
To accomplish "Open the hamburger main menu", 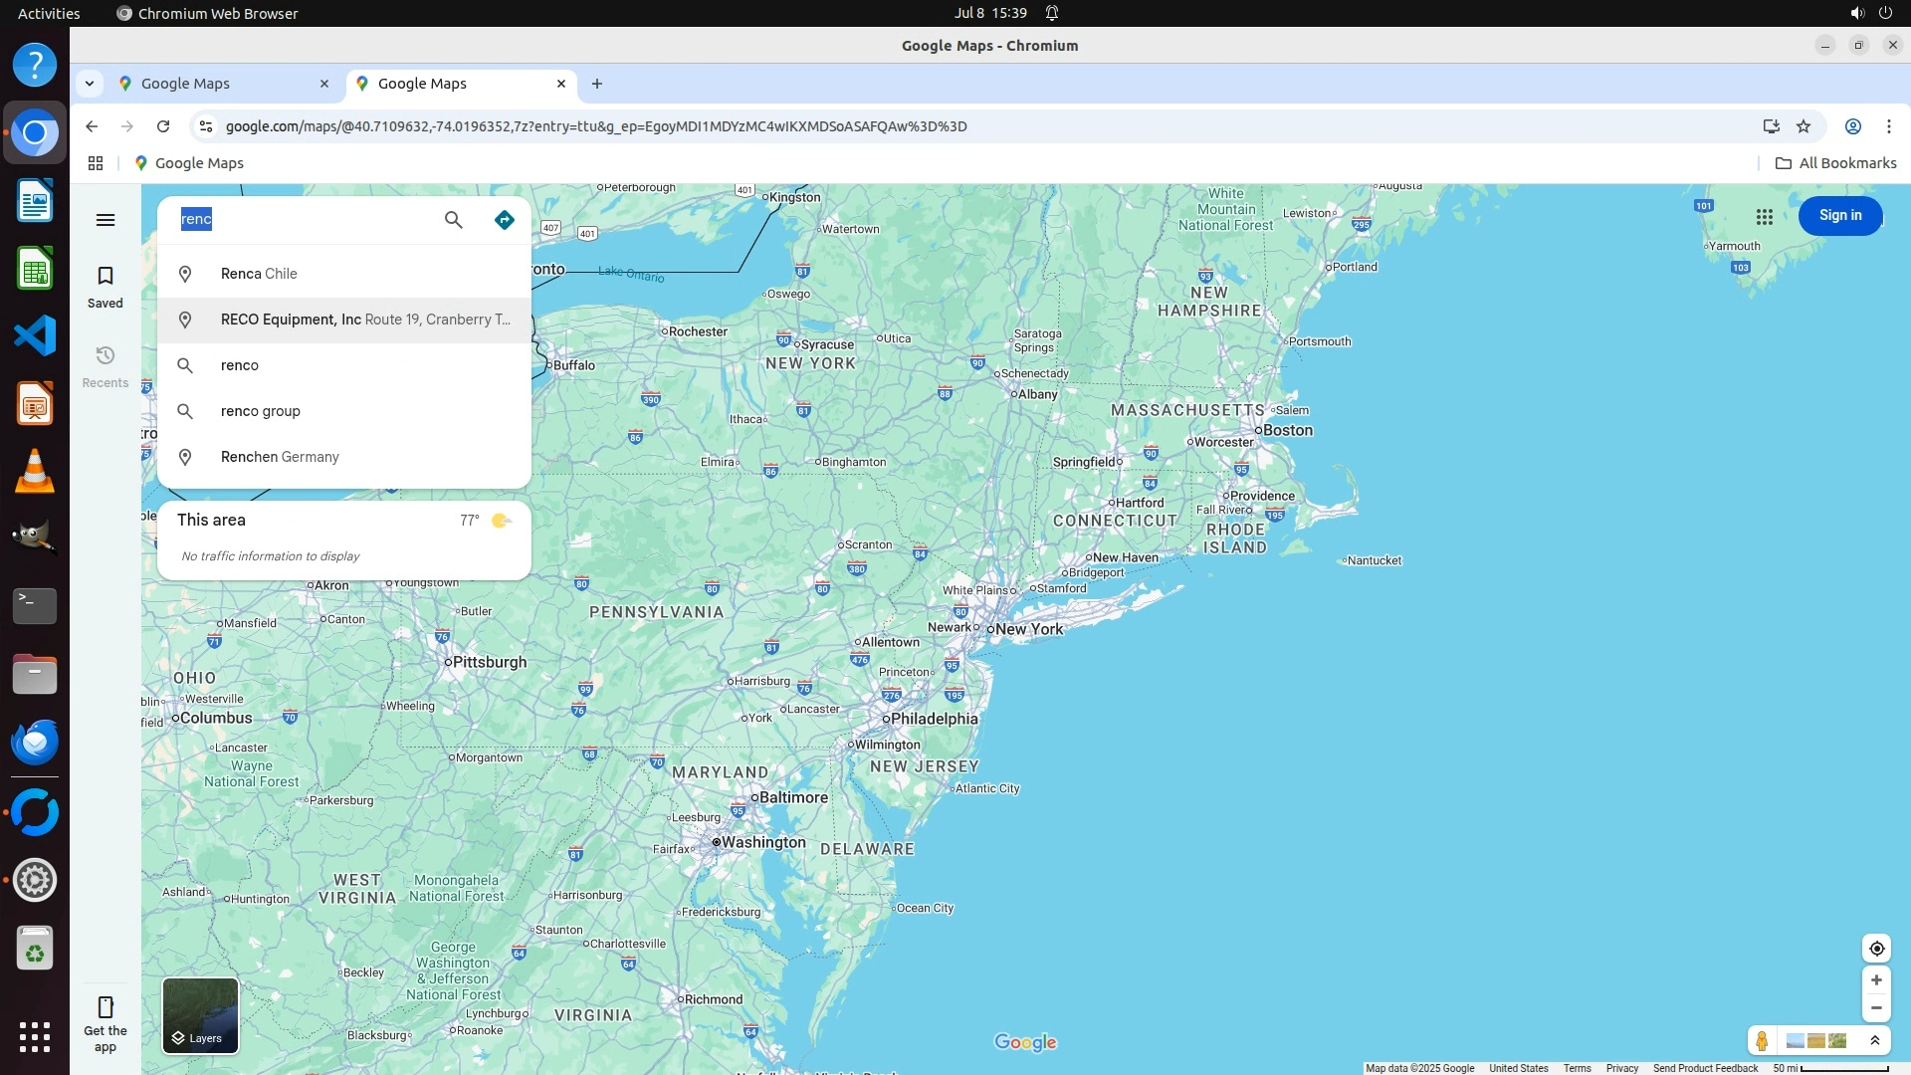I will (x=106, y=220).
